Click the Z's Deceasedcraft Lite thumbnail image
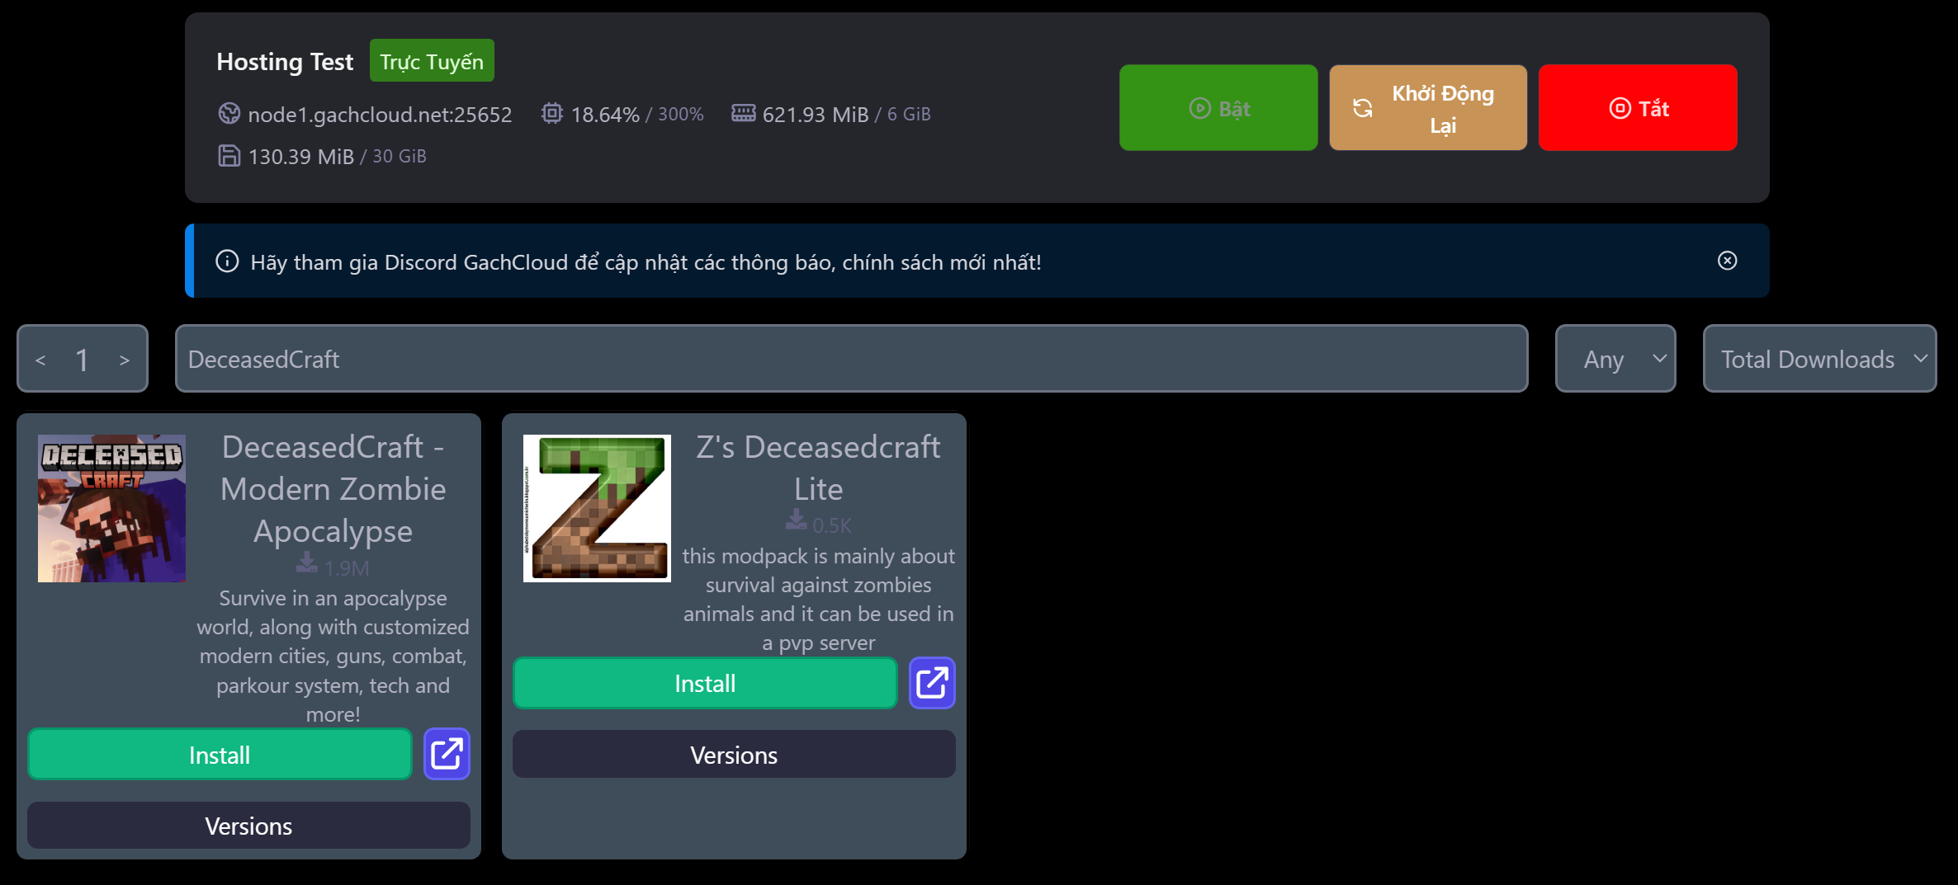The height and width of the screenshot is (885, 1958). [x=597, y=508]
